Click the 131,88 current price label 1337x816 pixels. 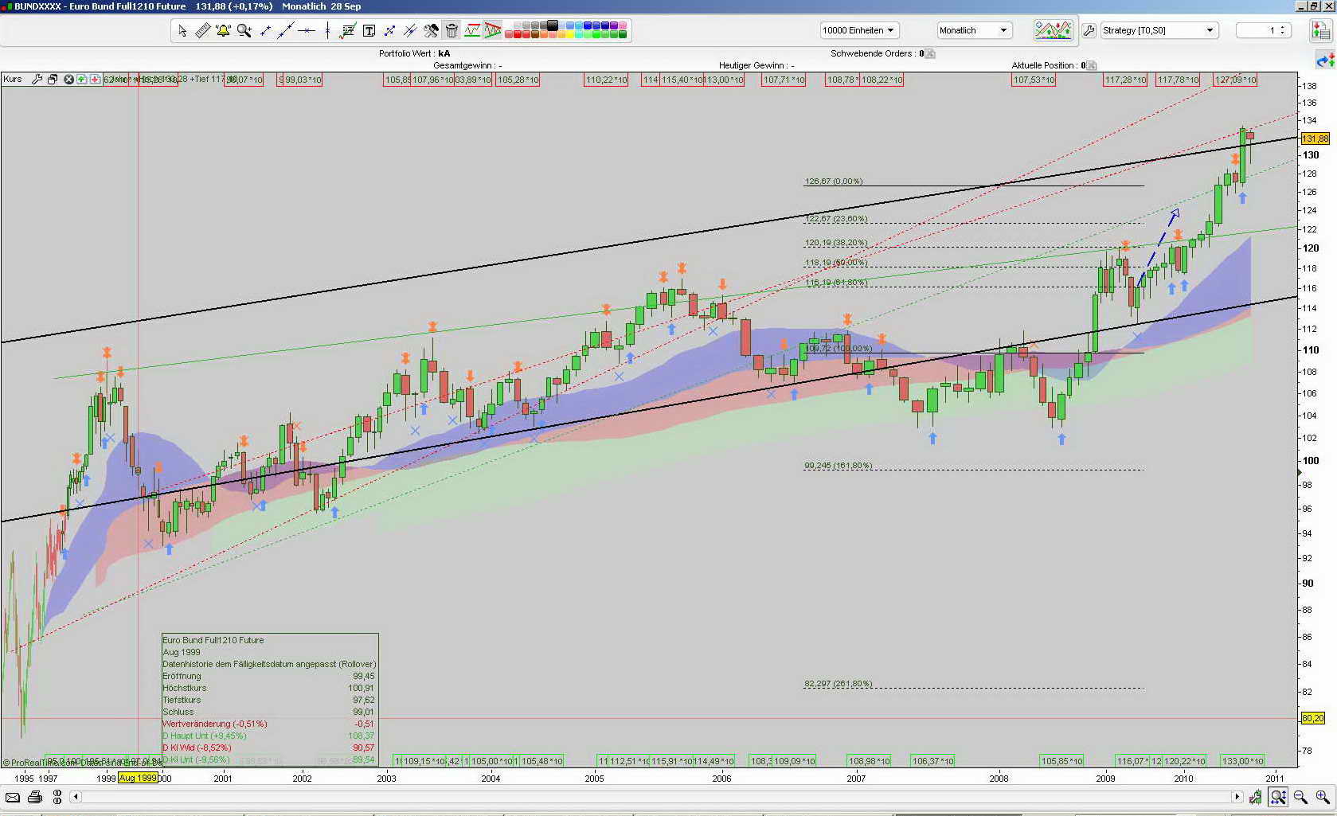(x=1315, y=139)
